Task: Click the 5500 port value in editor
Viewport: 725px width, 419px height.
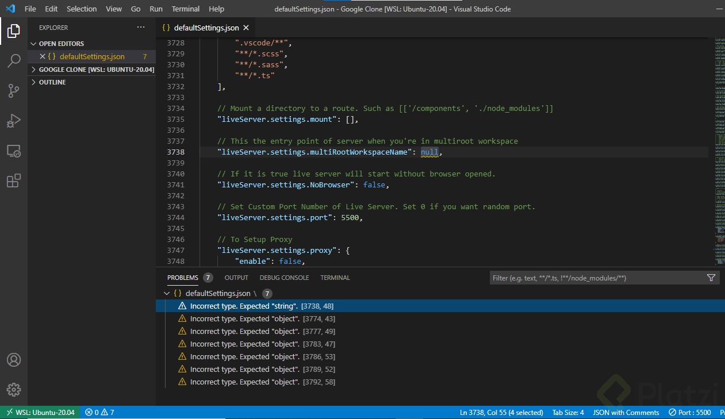Action: (x=350, y=217)
